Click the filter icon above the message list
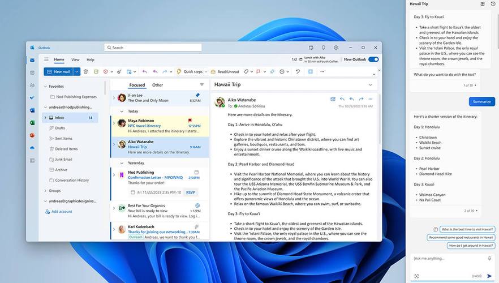The width and height of the screenshot is (499, 283). [201, 85]
